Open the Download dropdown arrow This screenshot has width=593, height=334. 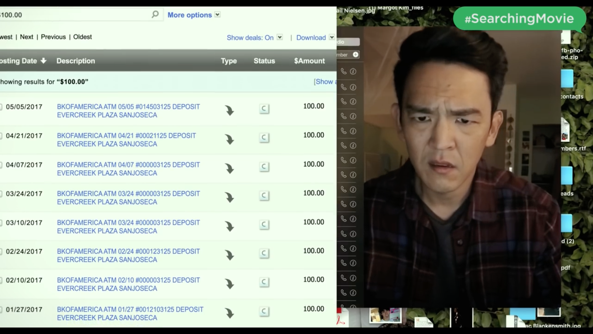point(332,37)
